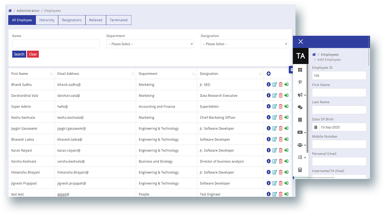Open info icon for Darshanbhai Vala
This screenshot has width=383, height=215.
pos(269,95)
